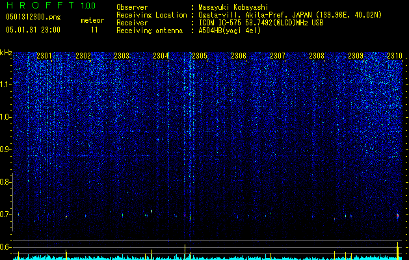This screenshot has width=409, height=260.
Task: Click the receiver value ICOM IC-575
Action: point(222,23)
